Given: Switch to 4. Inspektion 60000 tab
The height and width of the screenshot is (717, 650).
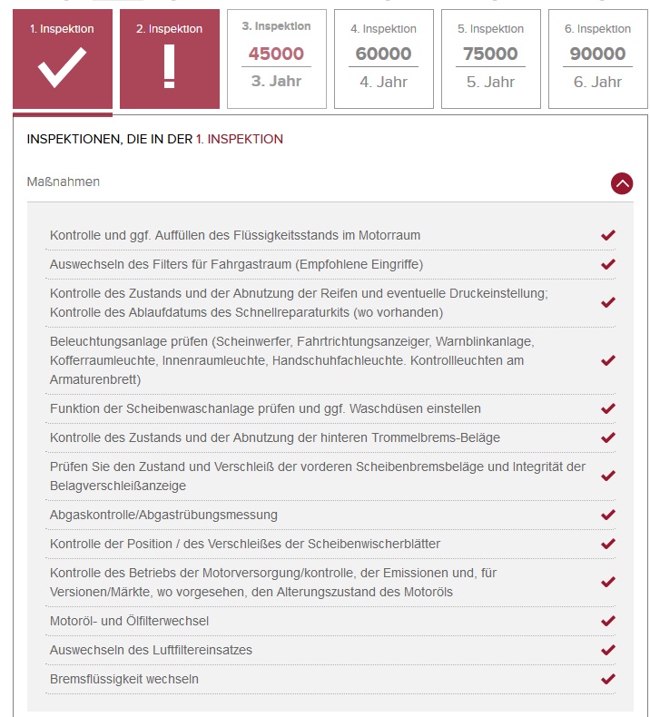Looking at the screenshot, I should 383,59.
